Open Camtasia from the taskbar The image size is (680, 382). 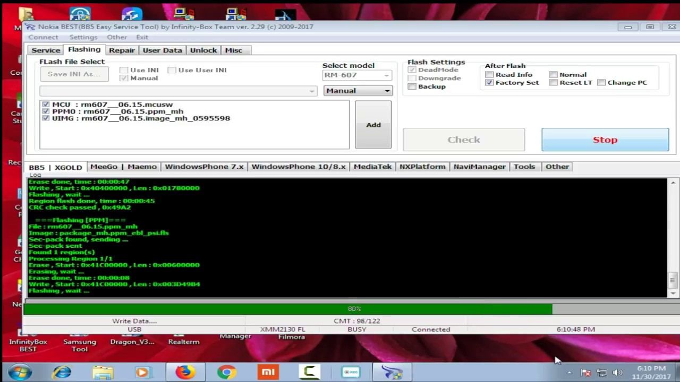tap(309, 372)
